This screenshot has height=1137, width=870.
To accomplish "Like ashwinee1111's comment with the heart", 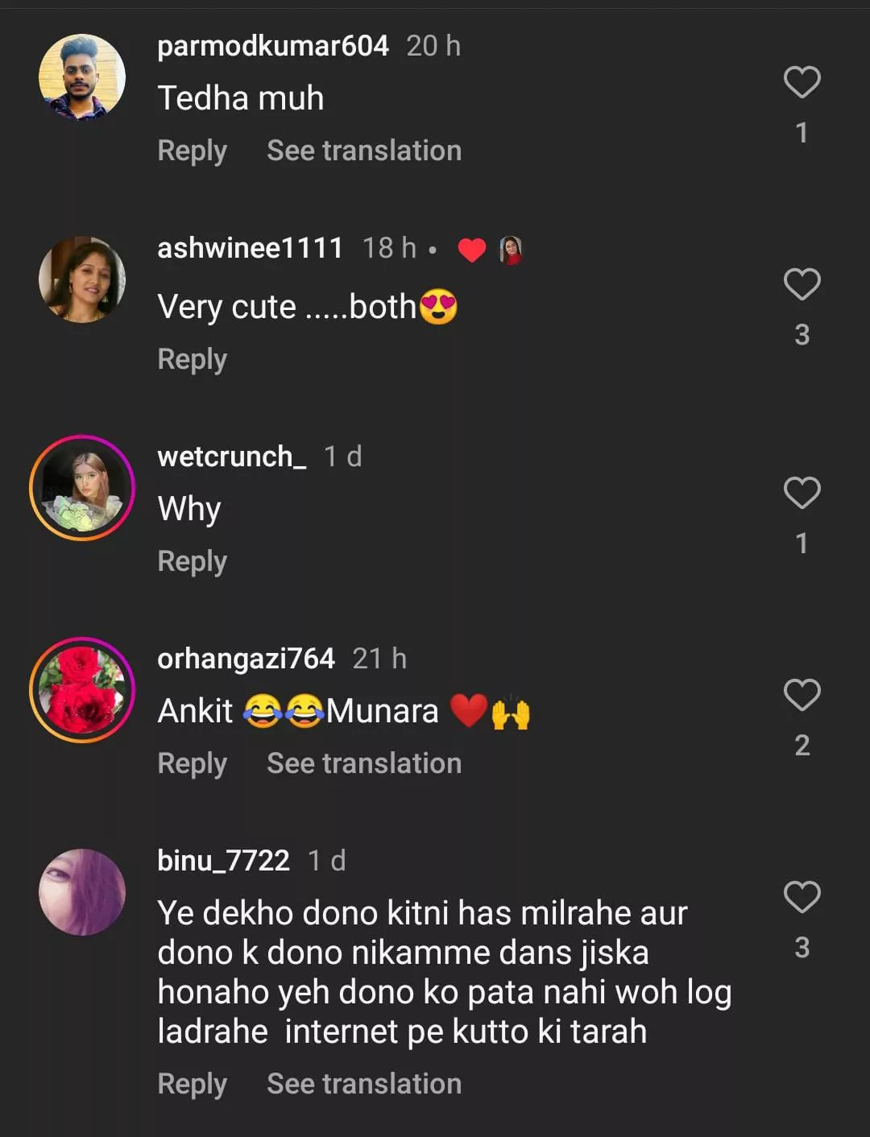I will coord(802,284).
